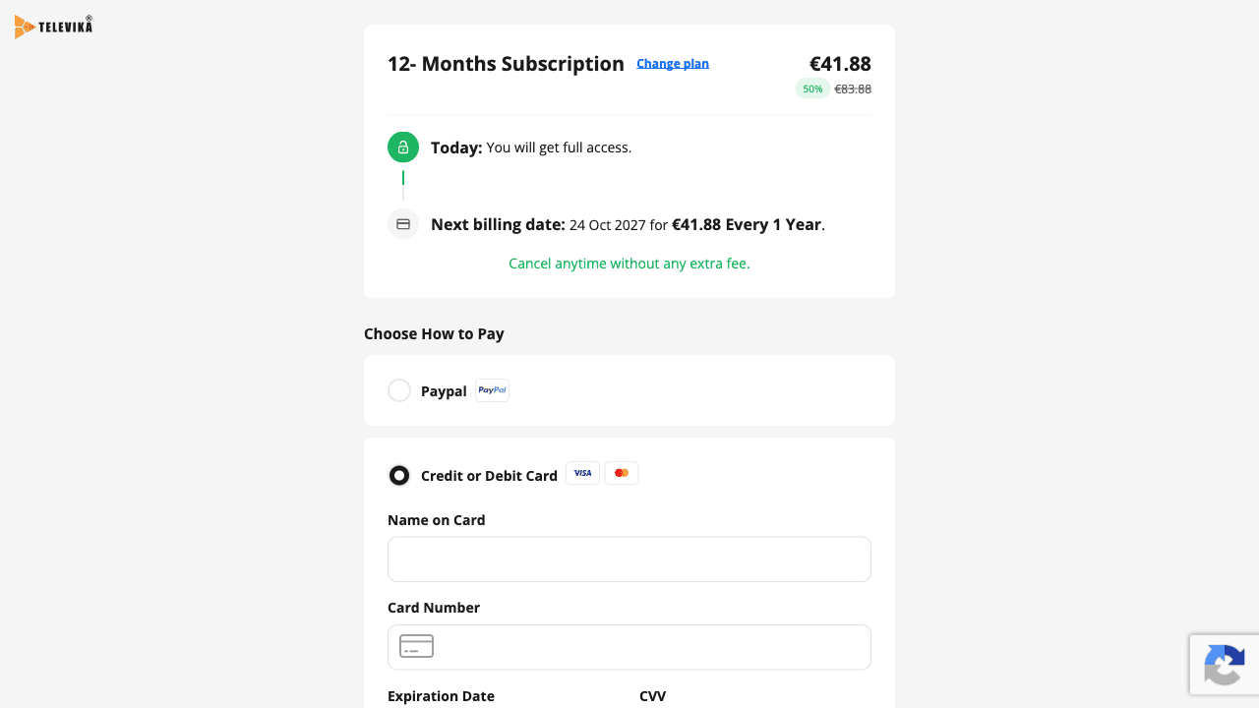This screenshot has width=1259, height=708.
Task: Click the Name on Card input field
Action: click(629, 560)
